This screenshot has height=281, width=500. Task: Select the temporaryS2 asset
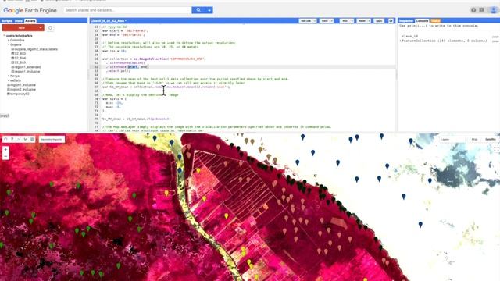pyautogui.click(x=18, y=94)
